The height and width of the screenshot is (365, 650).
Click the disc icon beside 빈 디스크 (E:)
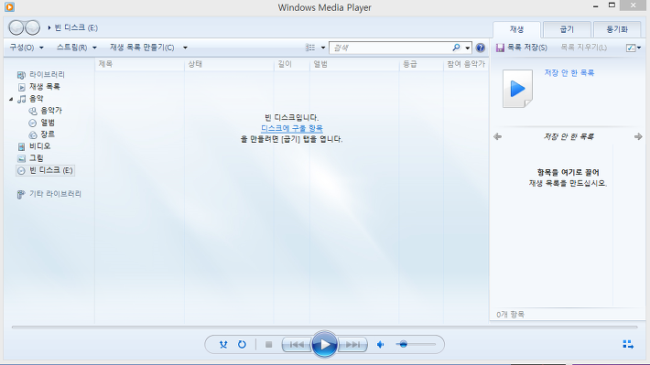(21, 171)
